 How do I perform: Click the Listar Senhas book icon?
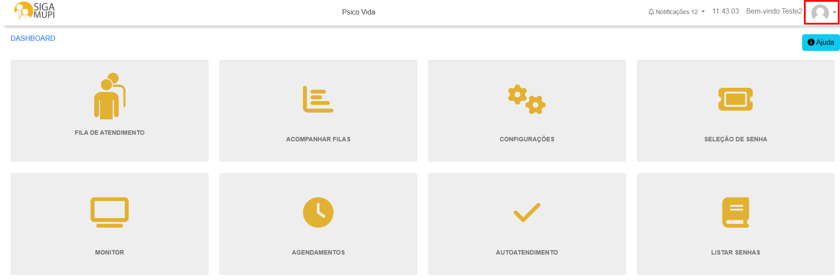tap(735, 212)
